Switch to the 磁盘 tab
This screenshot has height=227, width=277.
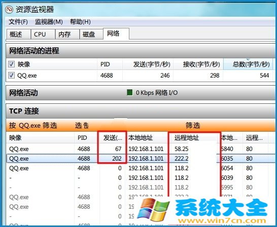(91, 34)
